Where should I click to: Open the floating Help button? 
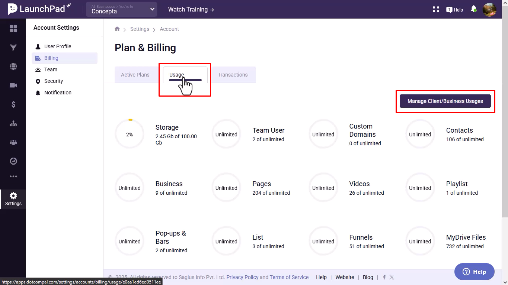tap(475, 272)
